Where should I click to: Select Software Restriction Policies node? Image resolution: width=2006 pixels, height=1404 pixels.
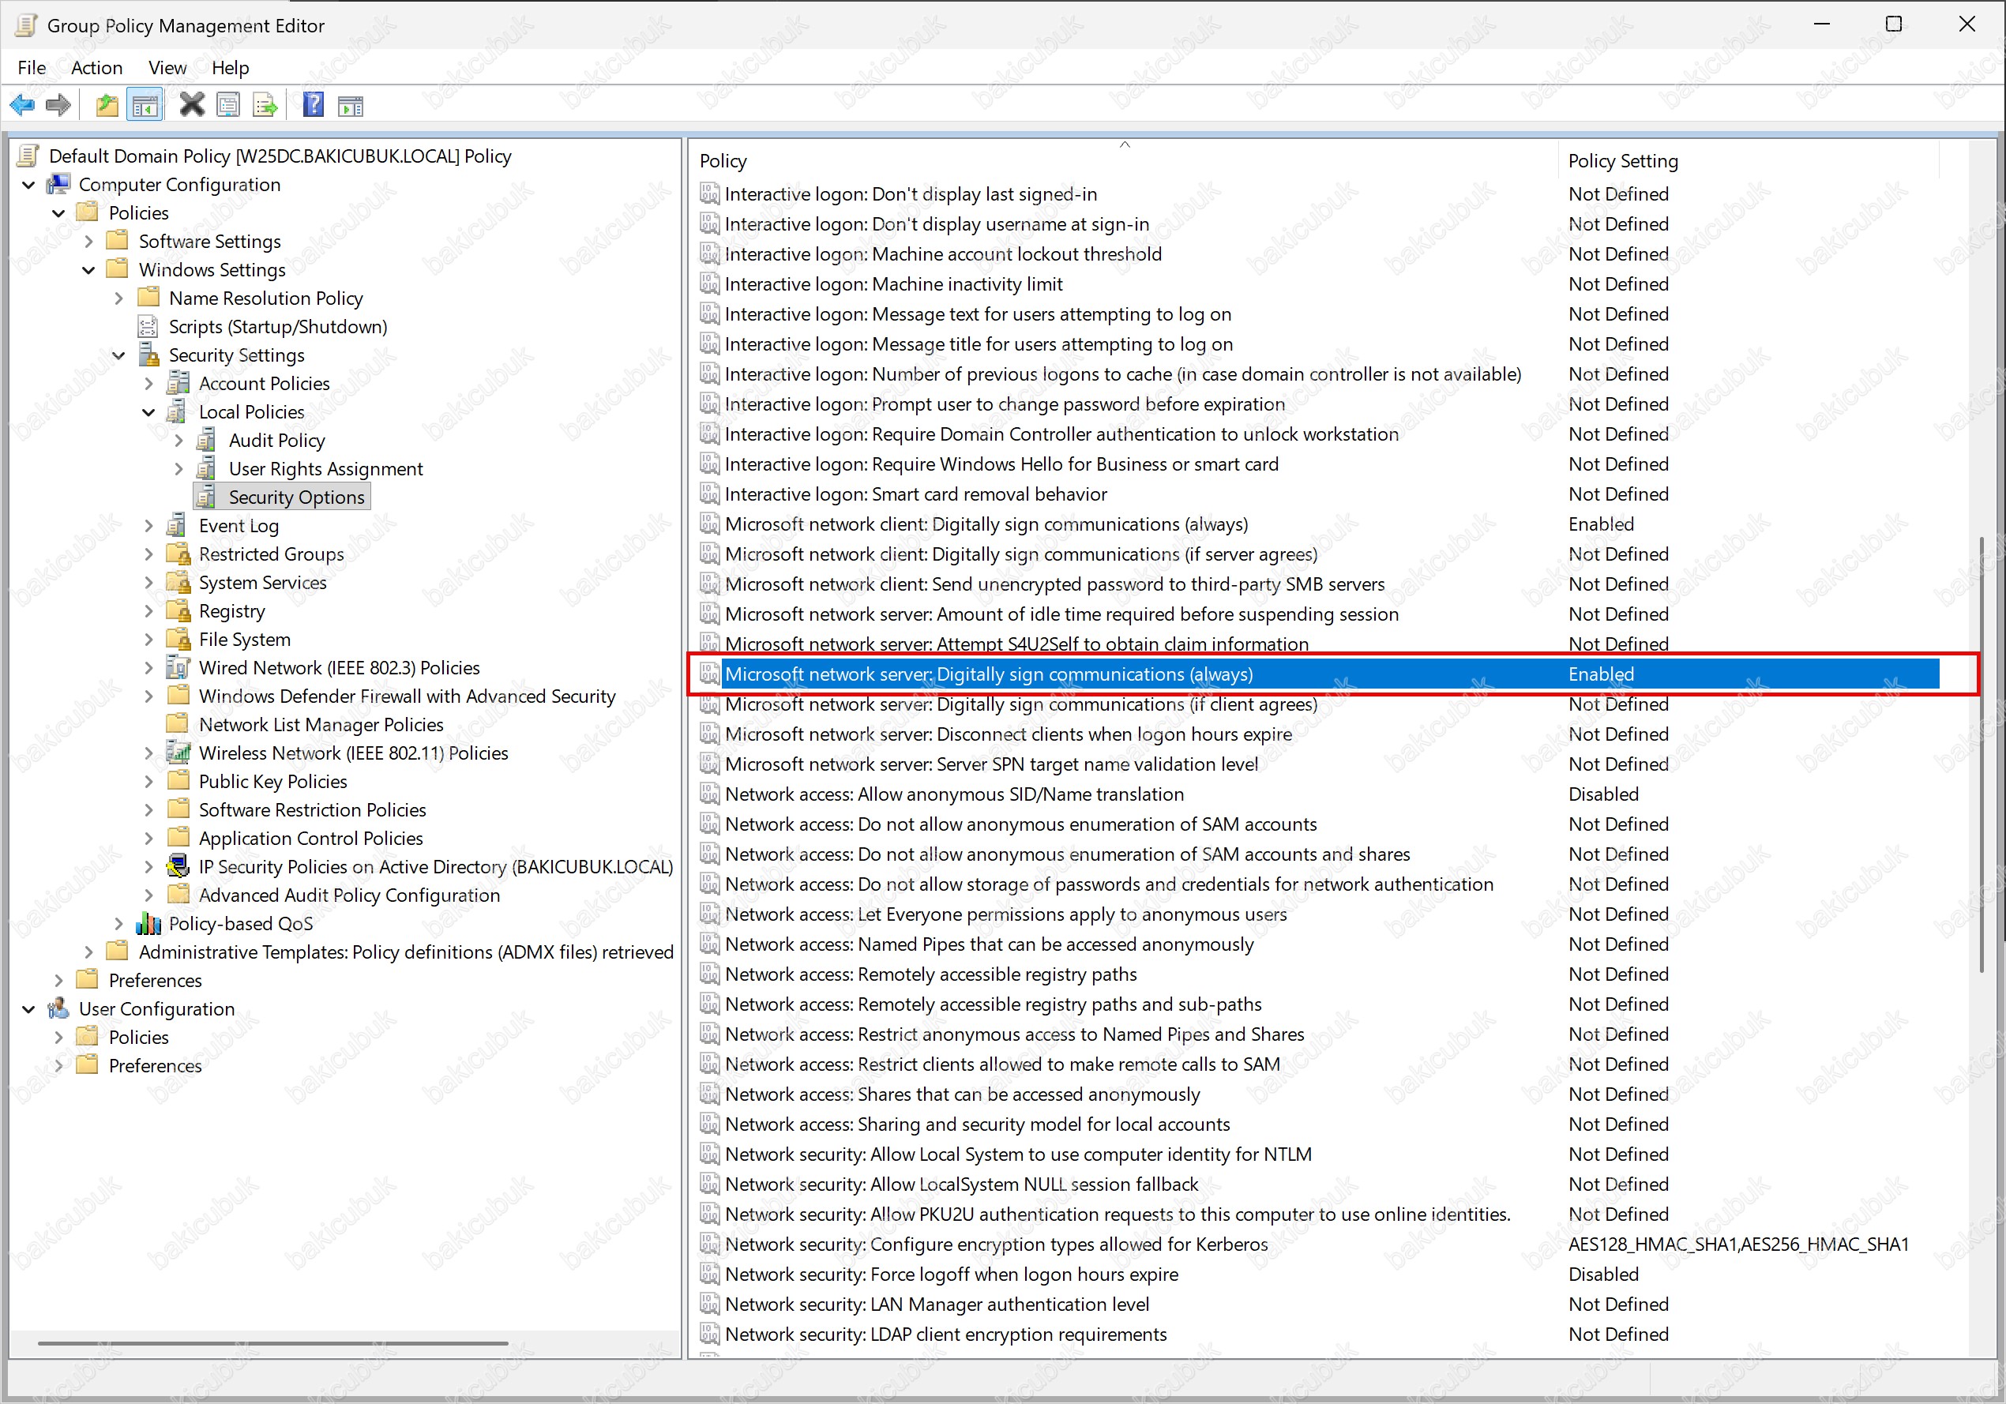[x=312, y=810]
